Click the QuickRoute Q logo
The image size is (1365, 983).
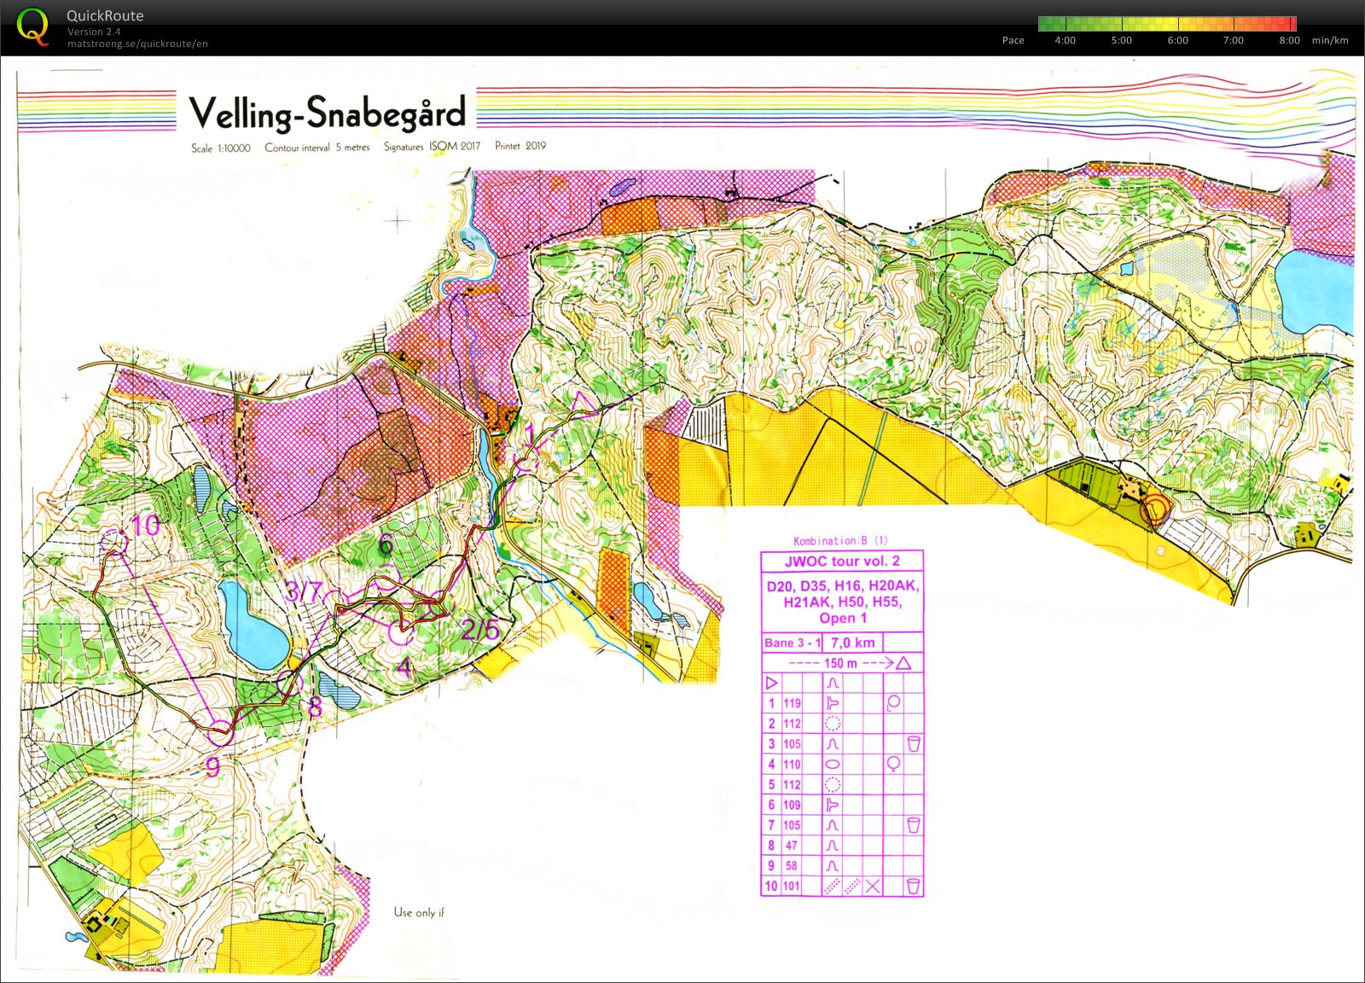[x=33, y=26]
